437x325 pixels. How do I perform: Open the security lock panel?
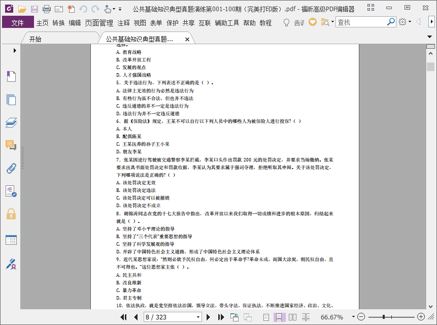coord(11,214)
